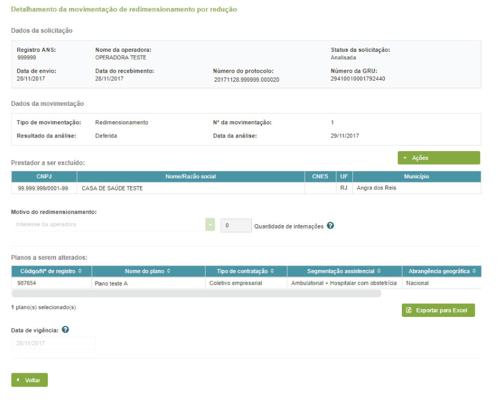Viewport: 500px width, 408px height.
Task: Click Exportar para Excel button
Action: pyautogui.click(x=438, y=310)
